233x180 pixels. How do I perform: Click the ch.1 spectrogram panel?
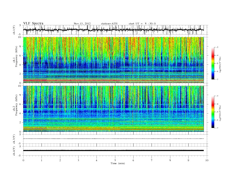coord(113,60)
